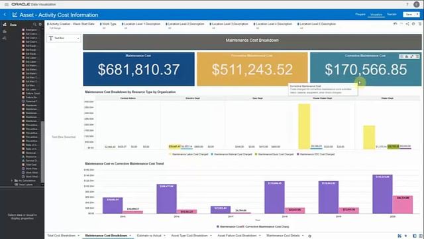Select the Maintenance Cost Breakdown title banner
424x239 pixels.
click(x=252, y=42)
